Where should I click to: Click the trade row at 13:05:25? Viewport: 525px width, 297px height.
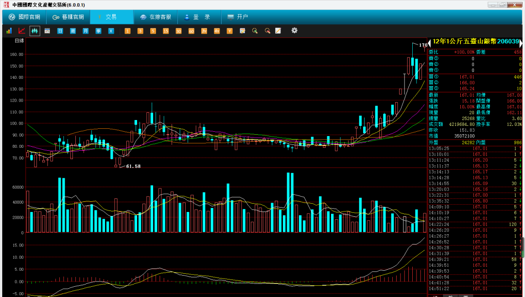(475, 149)
